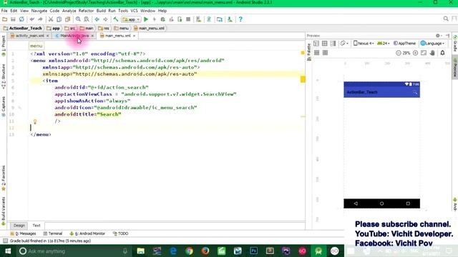The image size is (458, 257).
Task: Toggle the Captures side panel
Action: coord(4,106)
